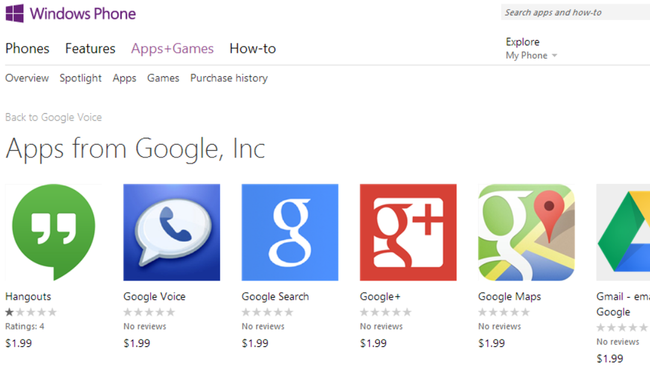Collapse the My Phone chevron
Screen dimensions: 650x366
coord(555,56)
